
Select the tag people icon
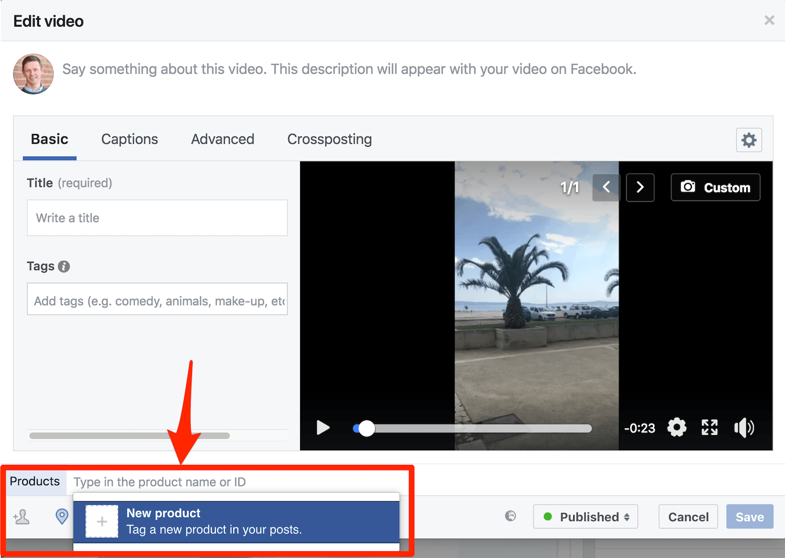(21, 517)
